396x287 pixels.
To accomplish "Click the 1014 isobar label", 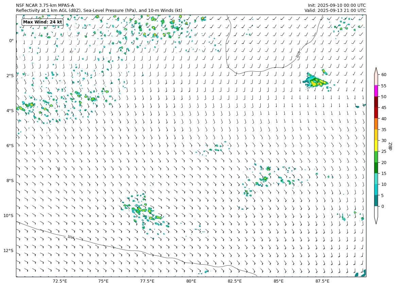I will click(71, 237).
